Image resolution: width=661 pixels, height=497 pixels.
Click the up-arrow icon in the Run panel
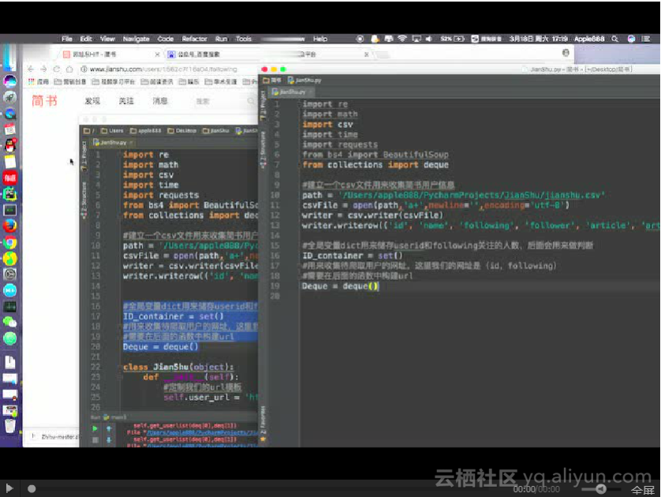(x=109, y=428)
